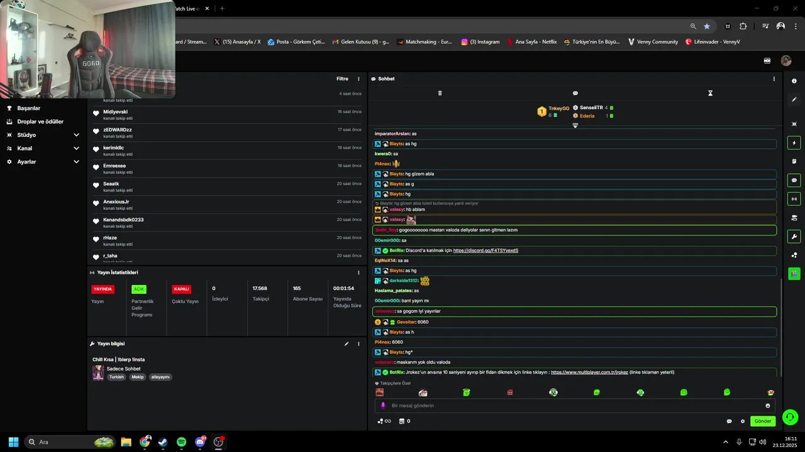Viewport: 805px width, 452px height.
Task: Bookmark this page with star icon
Action: pos(707,26)
